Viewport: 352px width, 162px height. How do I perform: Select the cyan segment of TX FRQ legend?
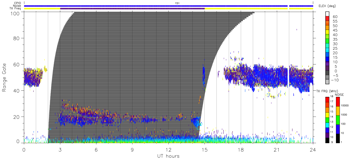click(x=328, y=125)
